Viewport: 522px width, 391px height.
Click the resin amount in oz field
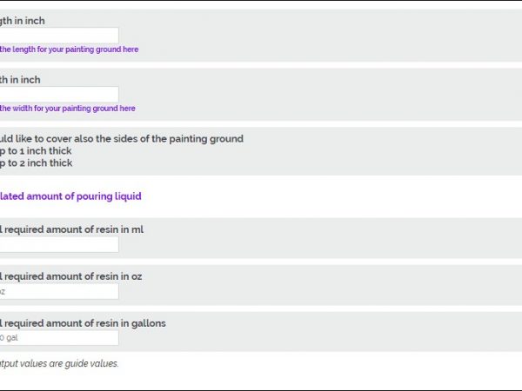pos(58,291)
